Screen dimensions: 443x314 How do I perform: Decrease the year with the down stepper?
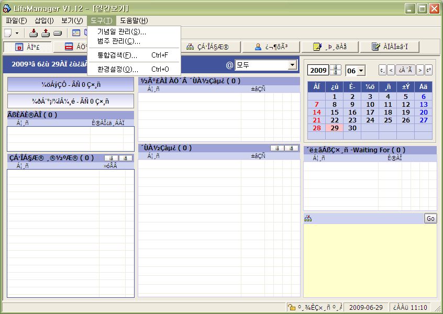[x=335, y=73]
